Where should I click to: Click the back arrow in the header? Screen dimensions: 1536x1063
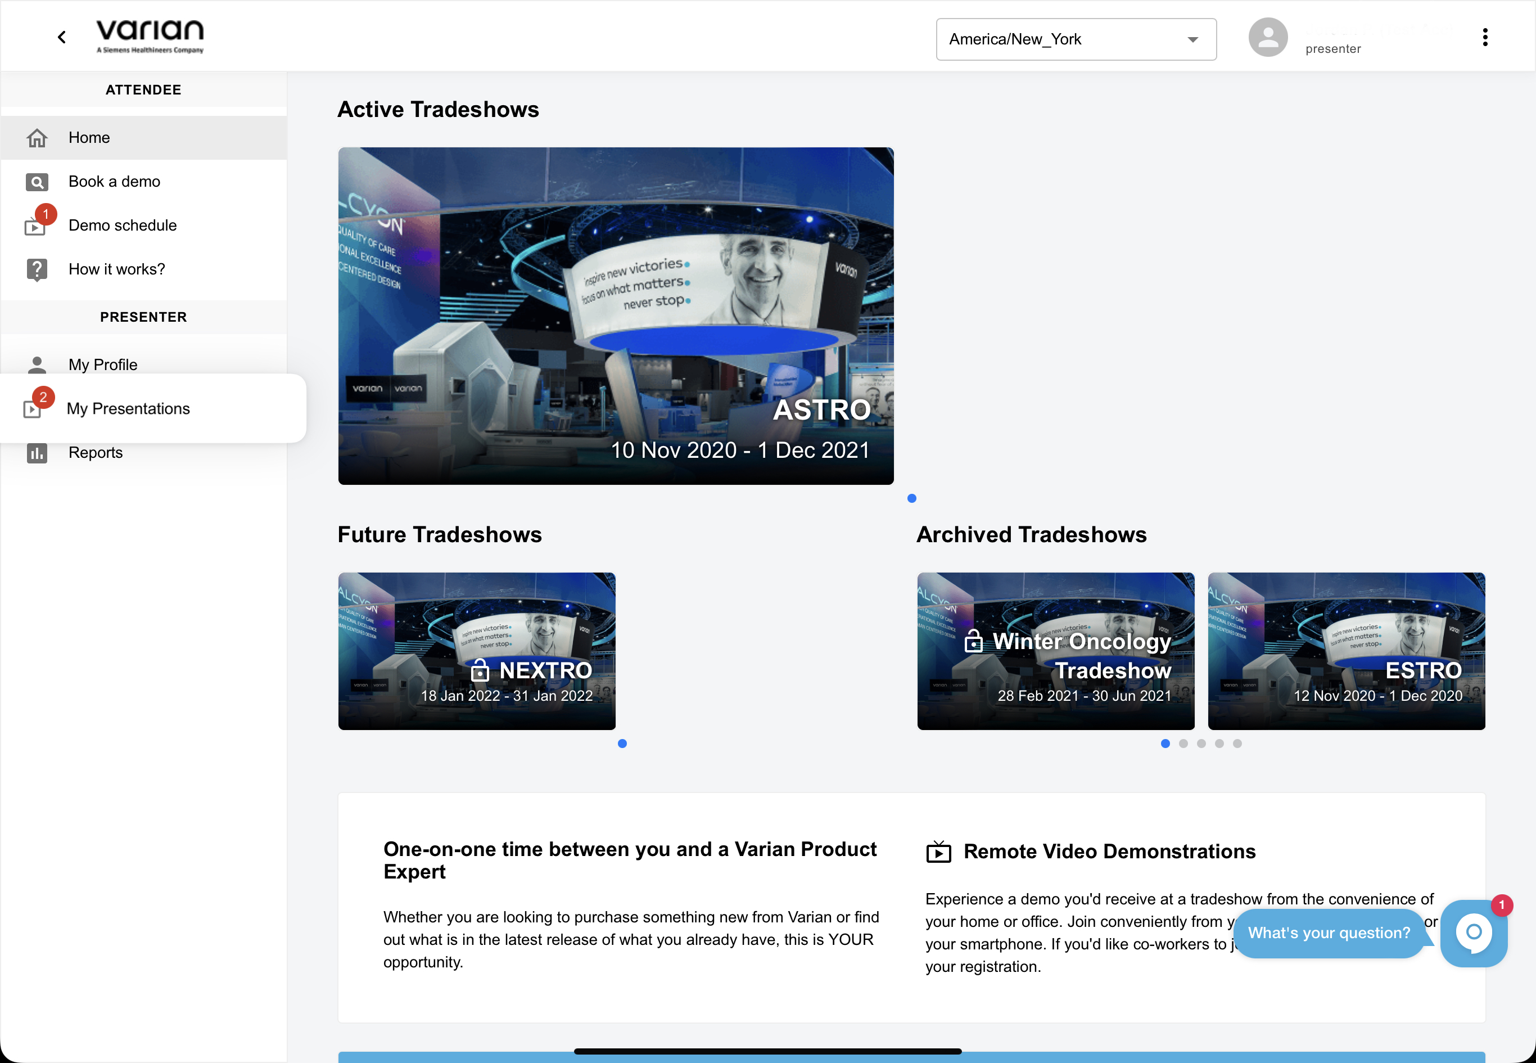coord(62,37)
